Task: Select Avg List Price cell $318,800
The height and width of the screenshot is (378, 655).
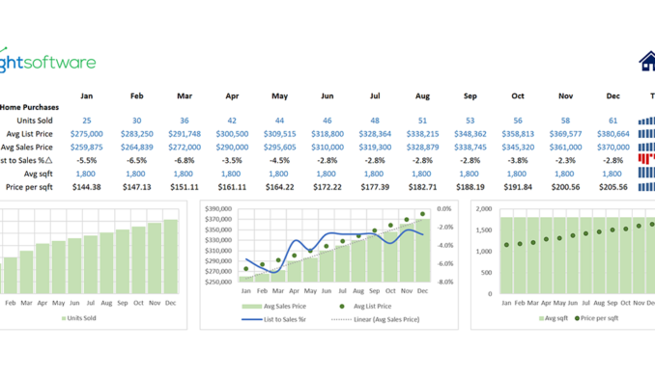Action: point(327,134)
